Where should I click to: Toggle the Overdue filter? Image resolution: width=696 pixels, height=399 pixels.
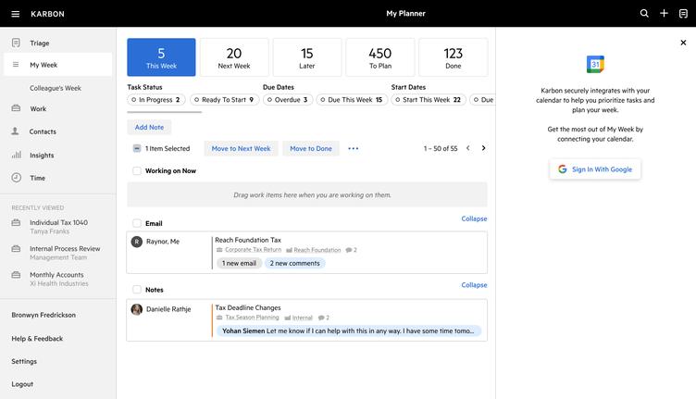click(288, 100)
